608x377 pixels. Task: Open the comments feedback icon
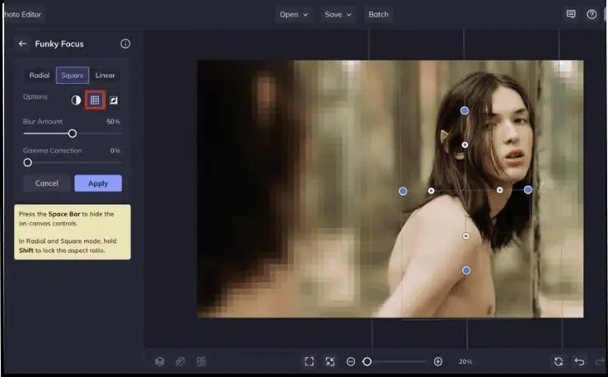[x=571, y=14]
